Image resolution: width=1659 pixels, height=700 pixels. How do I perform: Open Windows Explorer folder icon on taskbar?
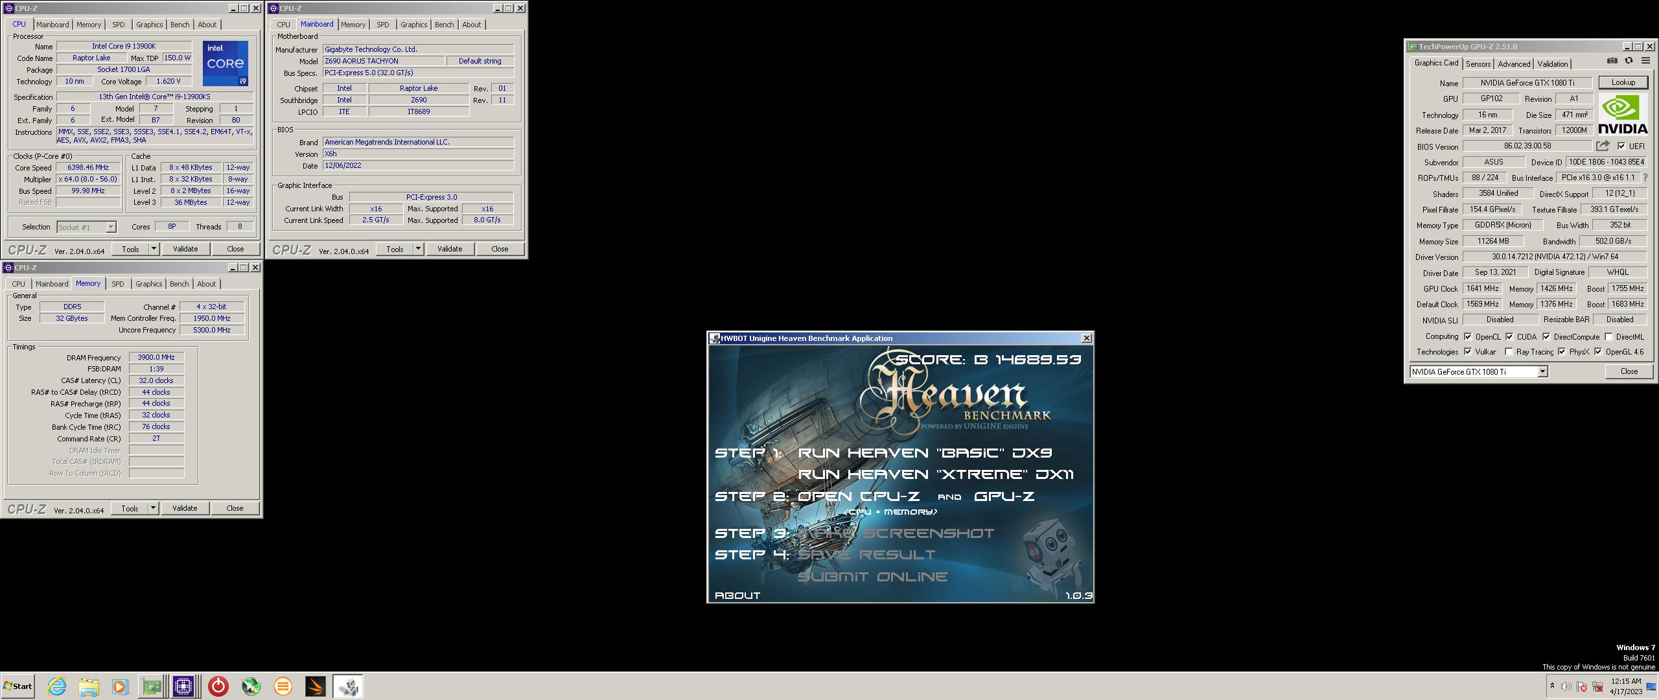tap(89, 686)
